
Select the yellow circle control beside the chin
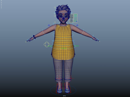pyautogui.click(x=55, y=22)
